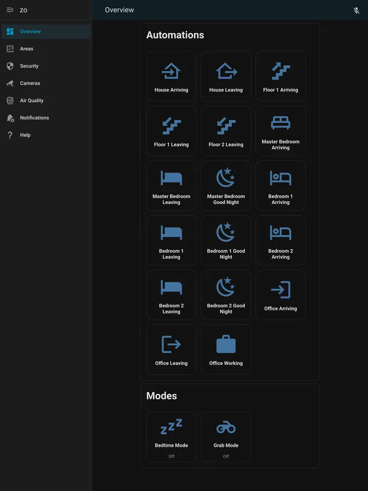Toggle Bedtime Mode on

(171, 437)
